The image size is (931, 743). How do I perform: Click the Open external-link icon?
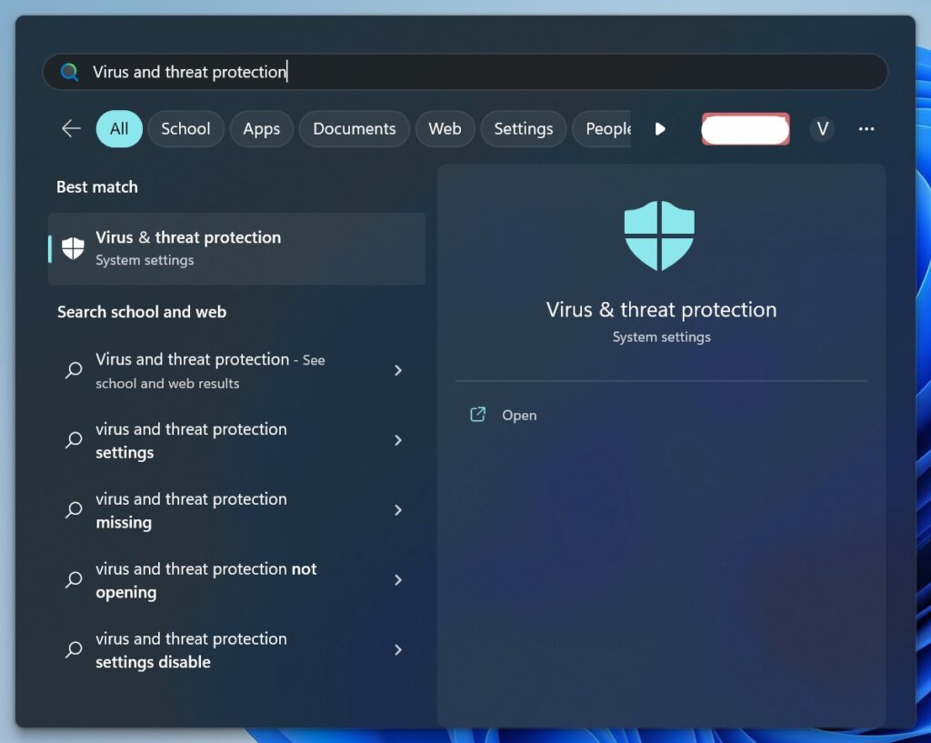tap(477, 415)
